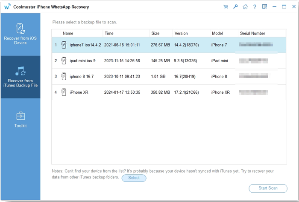Select Recover from iOS Device tab
Screen dimensions: 299x202
pyautogui.click(x=21, y=34)
